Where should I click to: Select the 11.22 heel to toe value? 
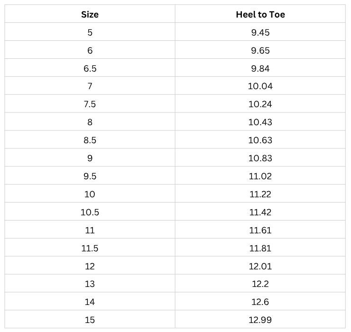point(260,194)
